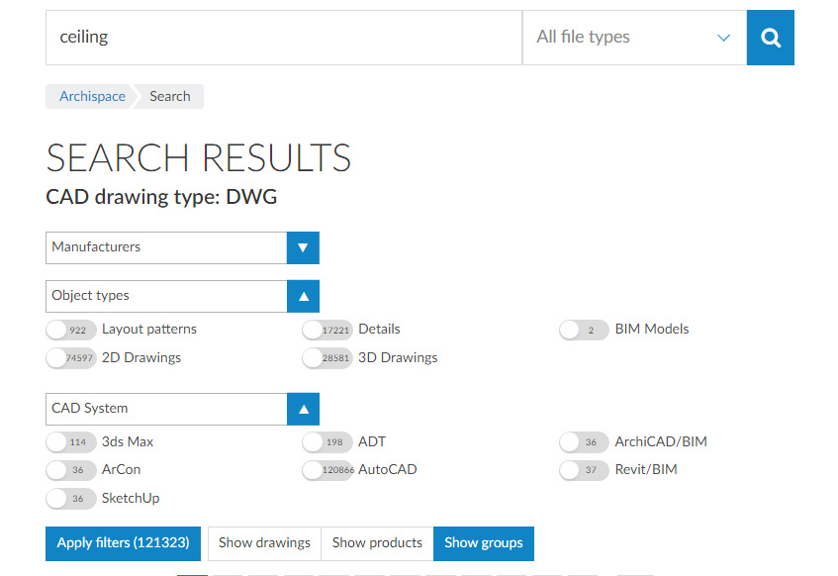Toggle the 2D Drawings filter switch
Viewport: 838px width, 576px height.
(71, 358)
